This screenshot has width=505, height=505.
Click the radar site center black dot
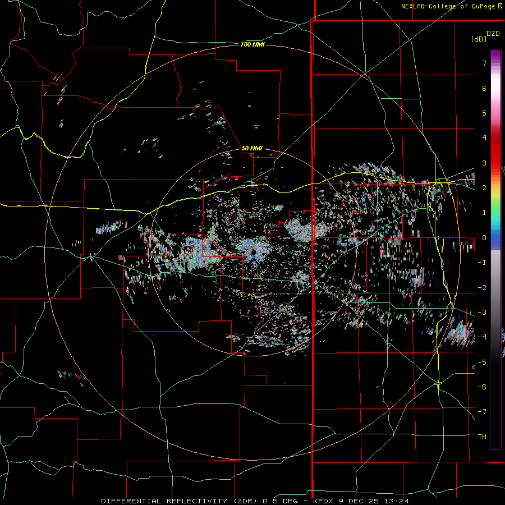point(254,253)
